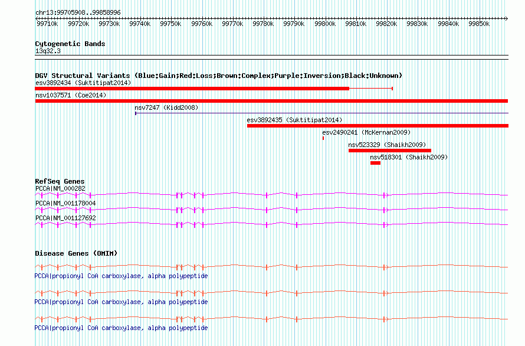
Task: Click the RefSeq Genes track heading
Action: (x=60, y=181)
